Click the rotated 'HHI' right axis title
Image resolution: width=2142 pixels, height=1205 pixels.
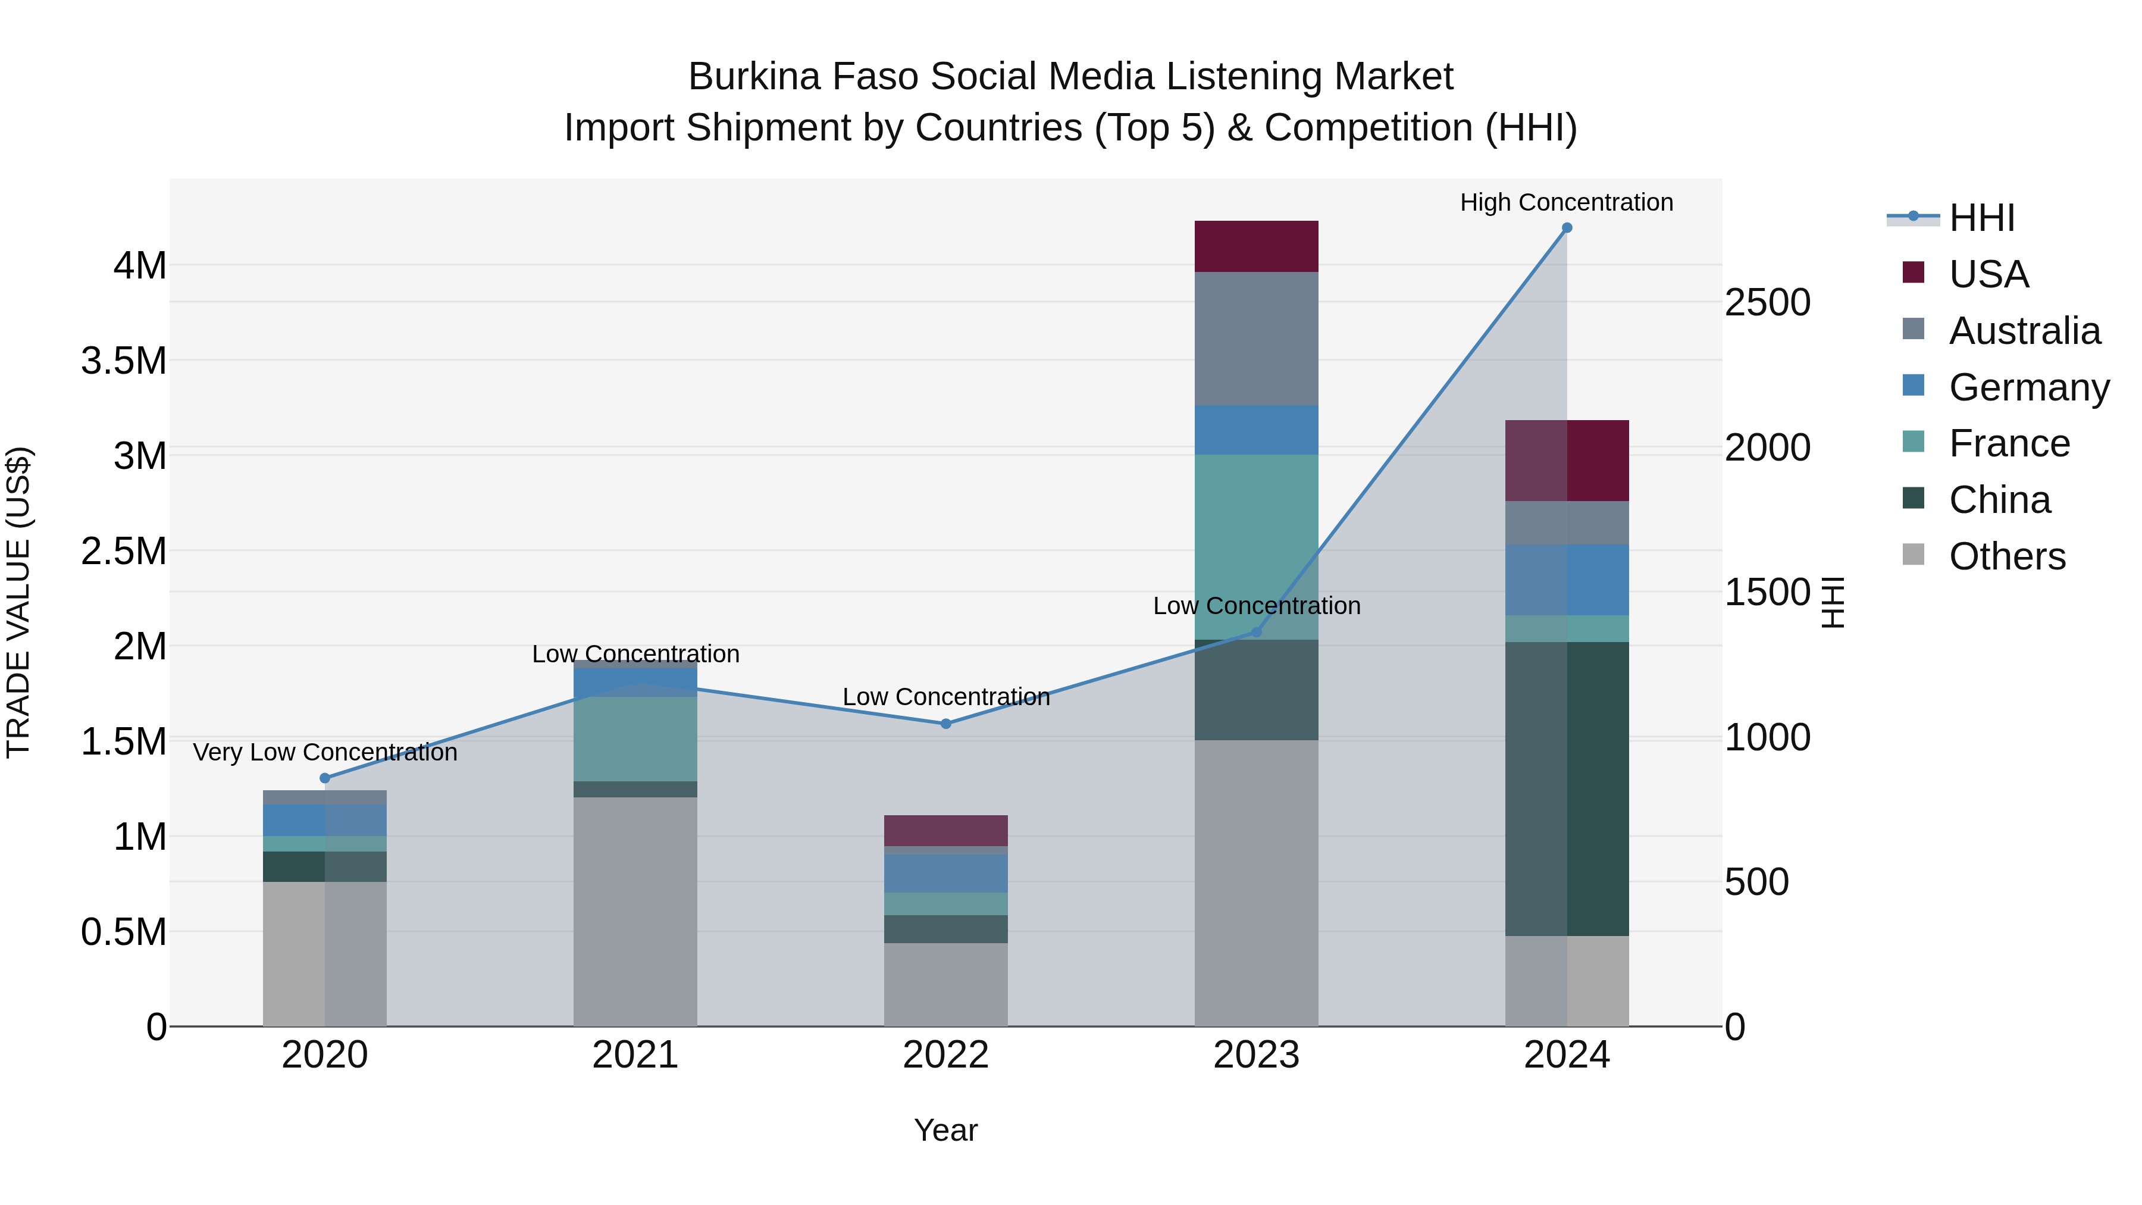[x=1834, y=602]
